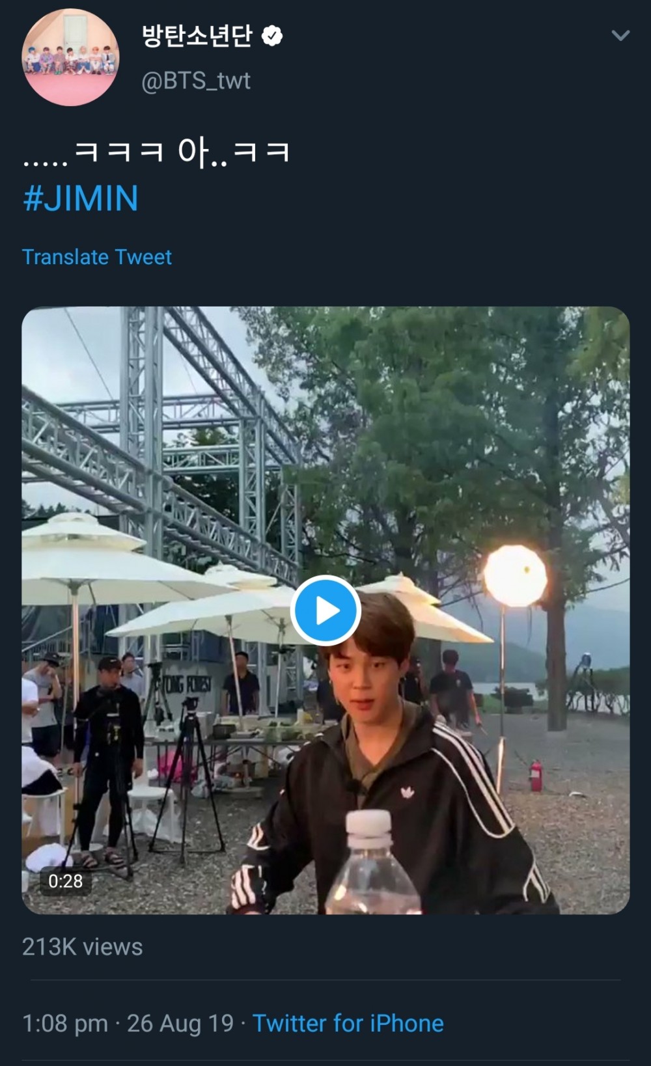The width and height of the screenshot is (651, 1066).
Task: Click the 1:08 pm timestamp
Action: point(65,1023)
